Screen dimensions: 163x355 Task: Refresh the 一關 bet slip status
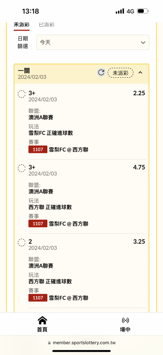101,72
